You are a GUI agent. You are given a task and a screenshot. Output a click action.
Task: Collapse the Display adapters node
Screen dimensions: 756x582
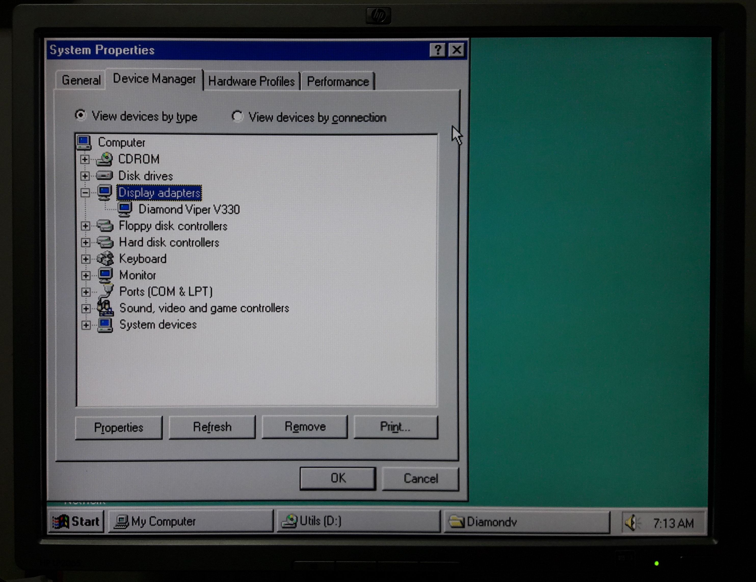[x=85, y=193]
